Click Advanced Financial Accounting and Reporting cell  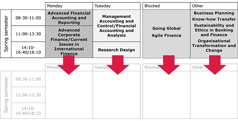pos(69,18)
